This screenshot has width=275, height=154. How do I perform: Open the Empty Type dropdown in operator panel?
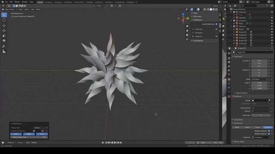tap(41, 128)
